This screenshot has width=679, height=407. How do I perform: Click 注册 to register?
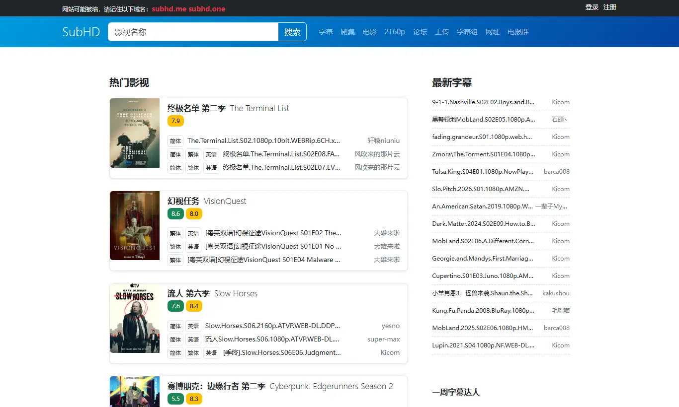[609, 7]
